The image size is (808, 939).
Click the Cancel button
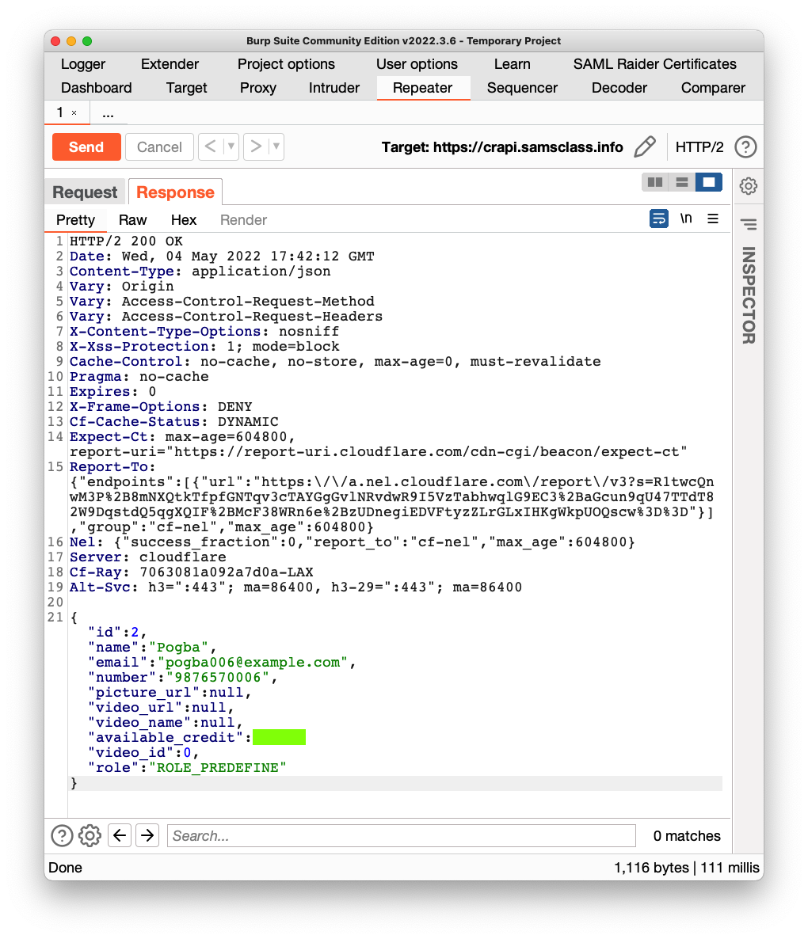(x=158, y=146)
